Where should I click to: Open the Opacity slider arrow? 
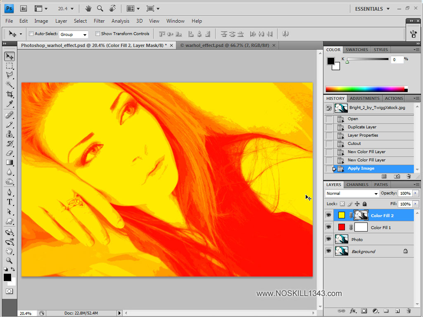pos(416,193)
